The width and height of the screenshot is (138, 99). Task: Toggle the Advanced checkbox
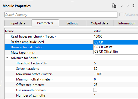click(121, 14)
